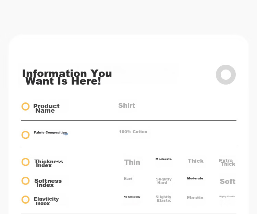Select the 'Slightly Hard' option
Image resolution: width=257 pixels, height=214 pixels.
coord(164,181)
